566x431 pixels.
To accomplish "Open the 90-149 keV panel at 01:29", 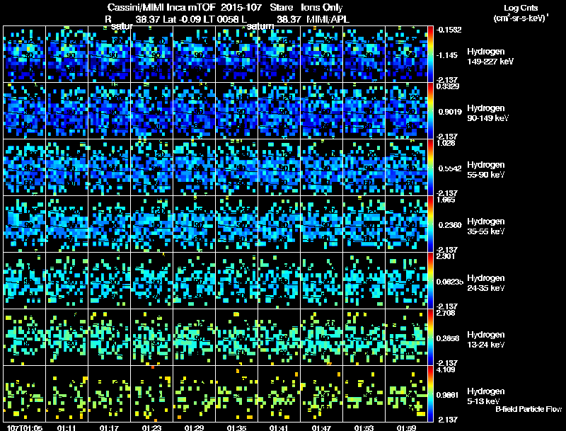I will (194, 110).
